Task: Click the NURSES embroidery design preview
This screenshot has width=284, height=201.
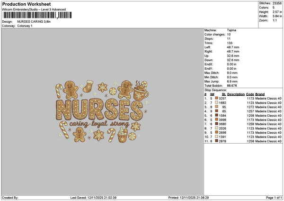Action: pos(102,111)
